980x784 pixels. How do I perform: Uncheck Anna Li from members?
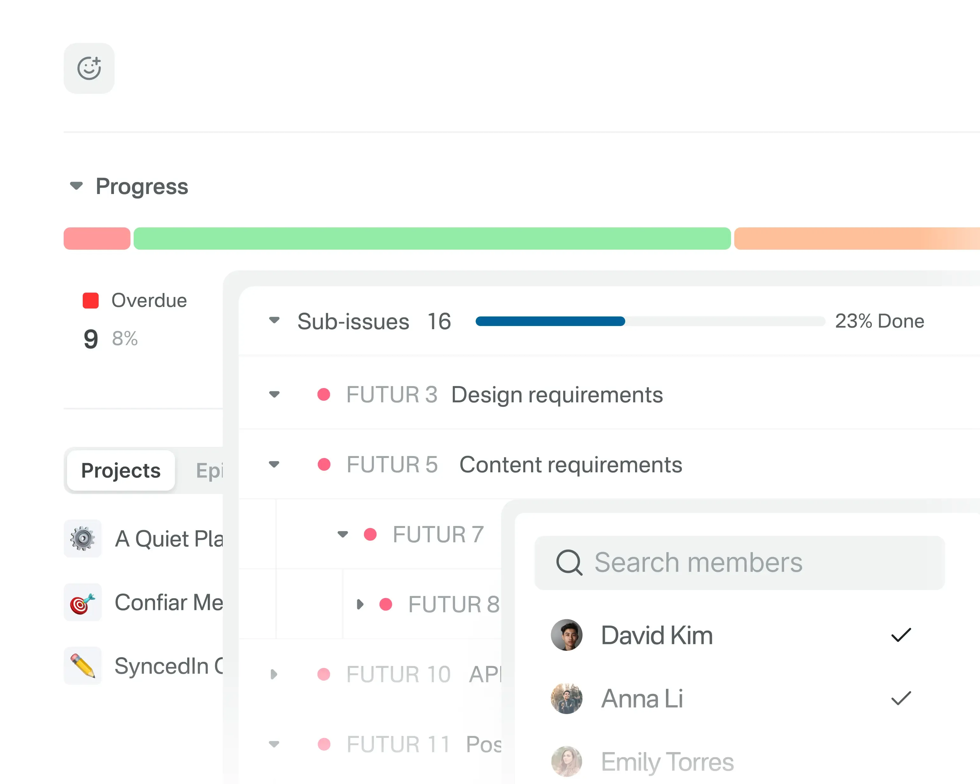[x=902, y=698]
